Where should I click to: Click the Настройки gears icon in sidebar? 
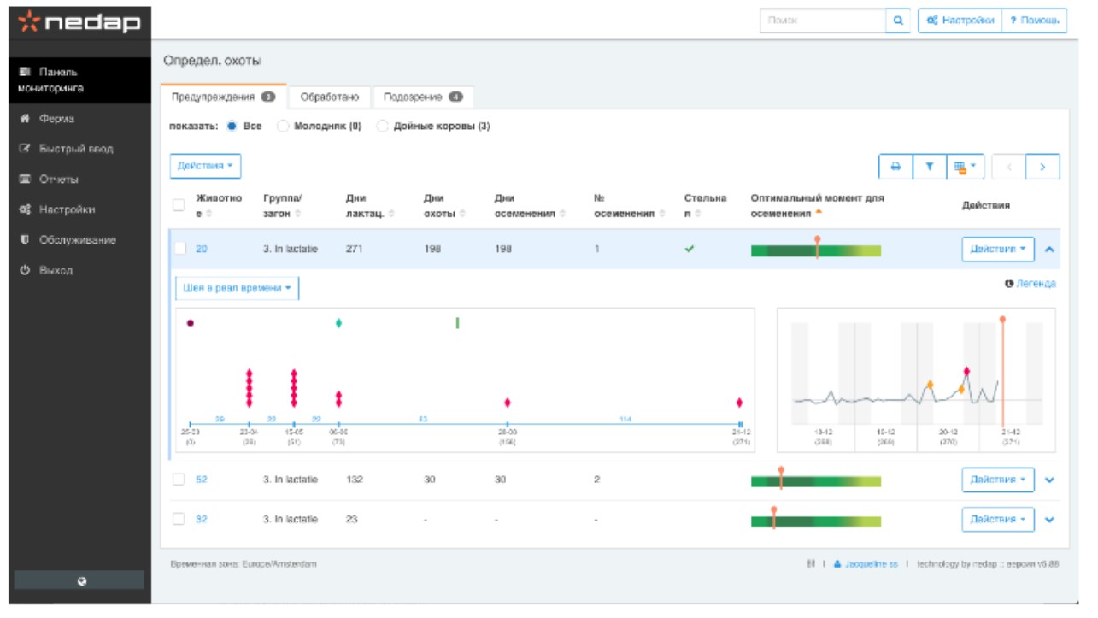(25, 209)
